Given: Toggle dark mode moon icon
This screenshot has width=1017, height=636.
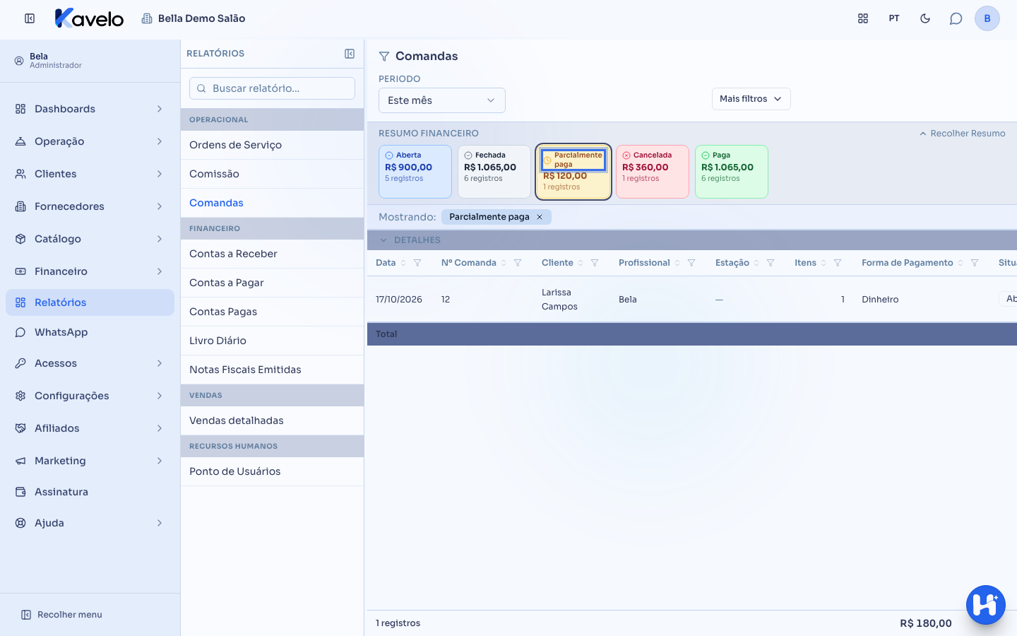Looking at the screenshot, I should tap(925, 18).
